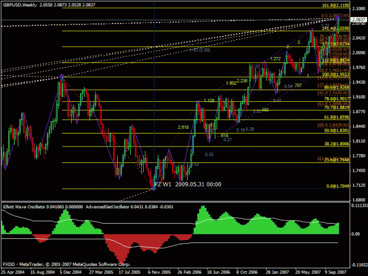
Task: Click the 1.9430 price axis value
Action: (x=359, y=82)
